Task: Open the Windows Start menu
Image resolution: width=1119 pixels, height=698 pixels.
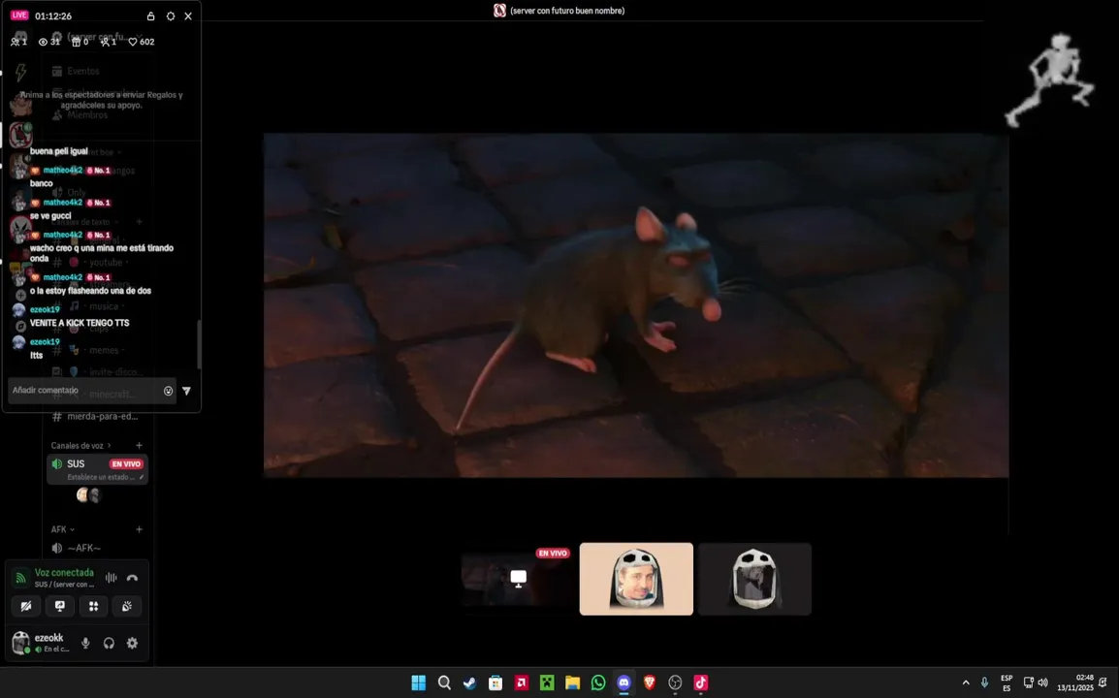Action: click(x=418, y=683)
